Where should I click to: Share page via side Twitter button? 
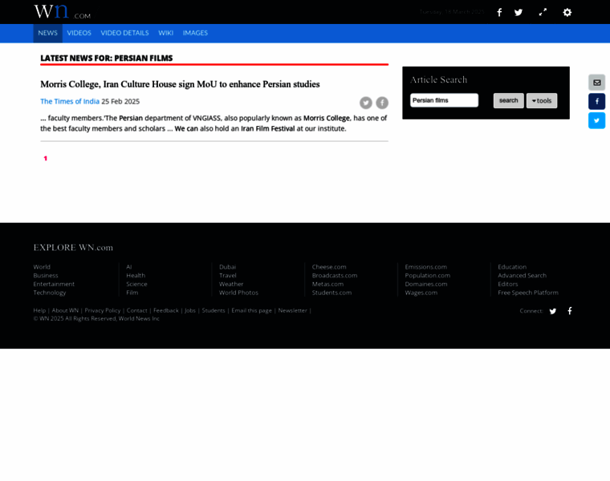click(597, 120)
